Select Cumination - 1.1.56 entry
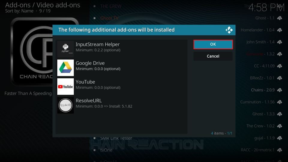 (x=257, y=102)
